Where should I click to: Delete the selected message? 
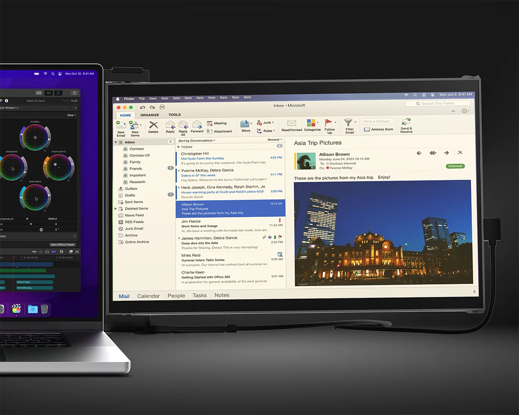click(x=153, y=125)
